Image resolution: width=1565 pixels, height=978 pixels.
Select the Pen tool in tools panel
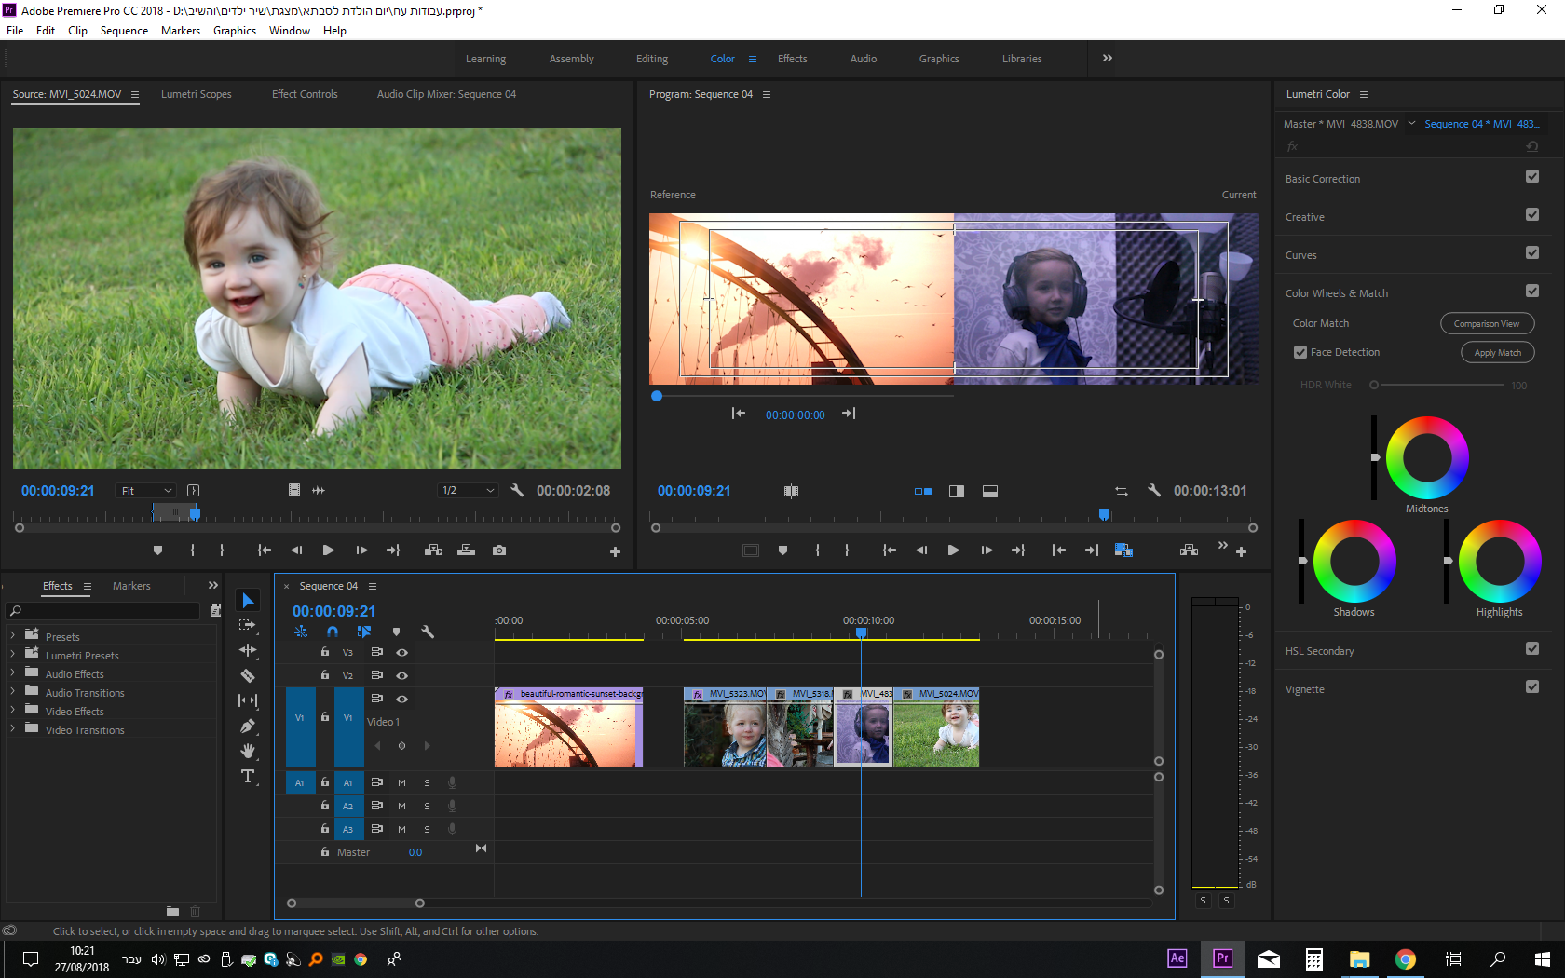tap(248, 726)
